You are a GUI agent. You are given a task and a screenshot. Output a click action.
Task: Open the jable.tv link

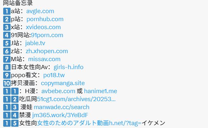click(35, 43)
